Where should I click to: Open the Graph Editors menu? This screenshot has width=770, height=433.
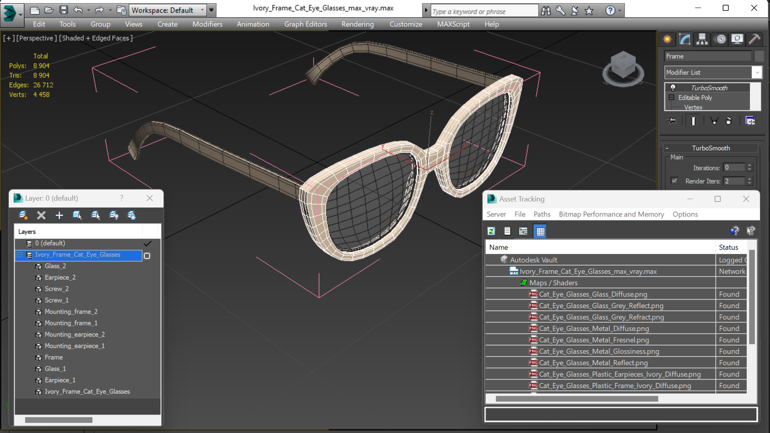305,24
